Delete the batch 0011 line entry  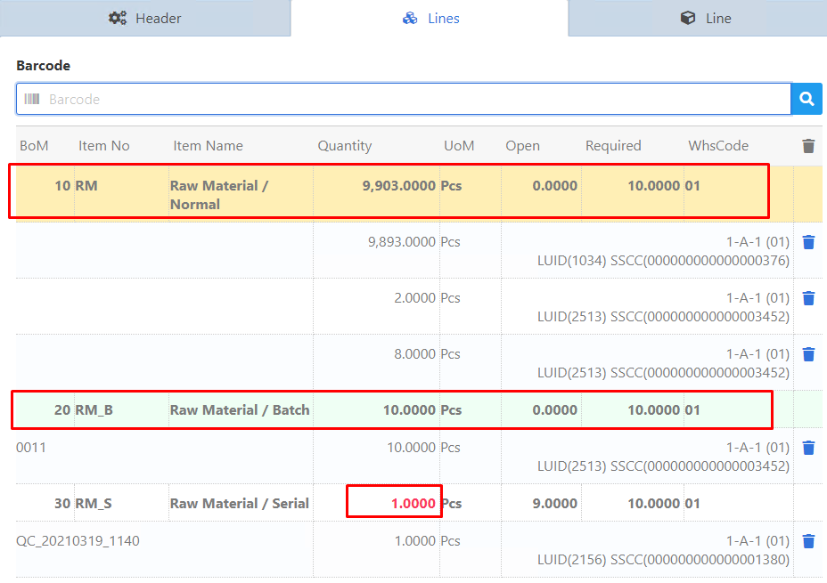click(x=808, y=448)
